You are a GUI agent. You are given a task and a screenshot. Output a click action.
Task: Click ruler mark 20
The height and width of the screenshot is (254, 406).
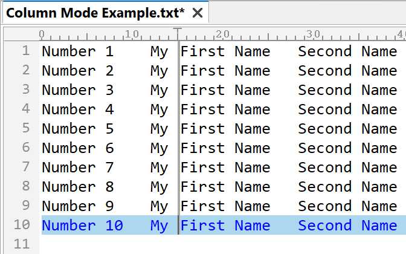pos(222,34)
